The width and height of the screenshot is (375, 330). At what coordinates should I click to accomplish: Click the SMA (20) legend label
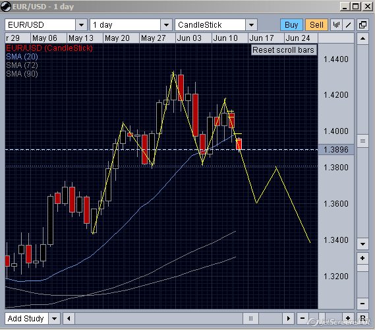(x=22, y=57)
